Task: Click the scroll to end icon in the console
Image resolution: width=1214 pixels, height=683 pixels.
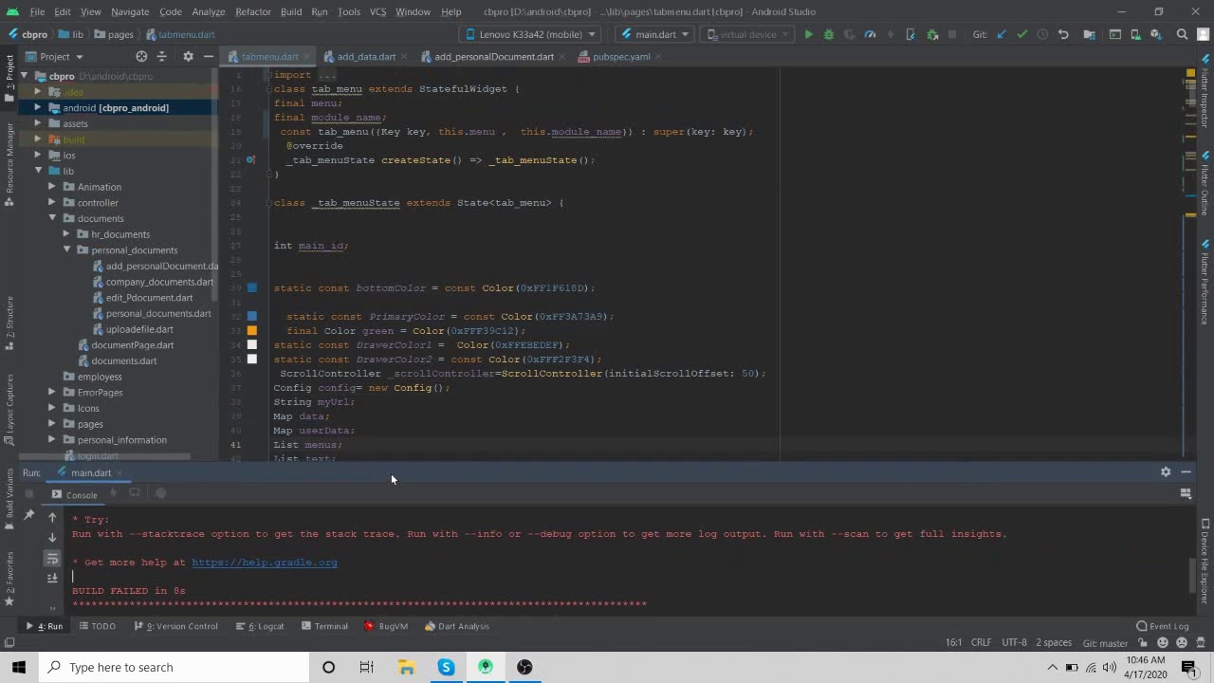Action: coord(52,578)
